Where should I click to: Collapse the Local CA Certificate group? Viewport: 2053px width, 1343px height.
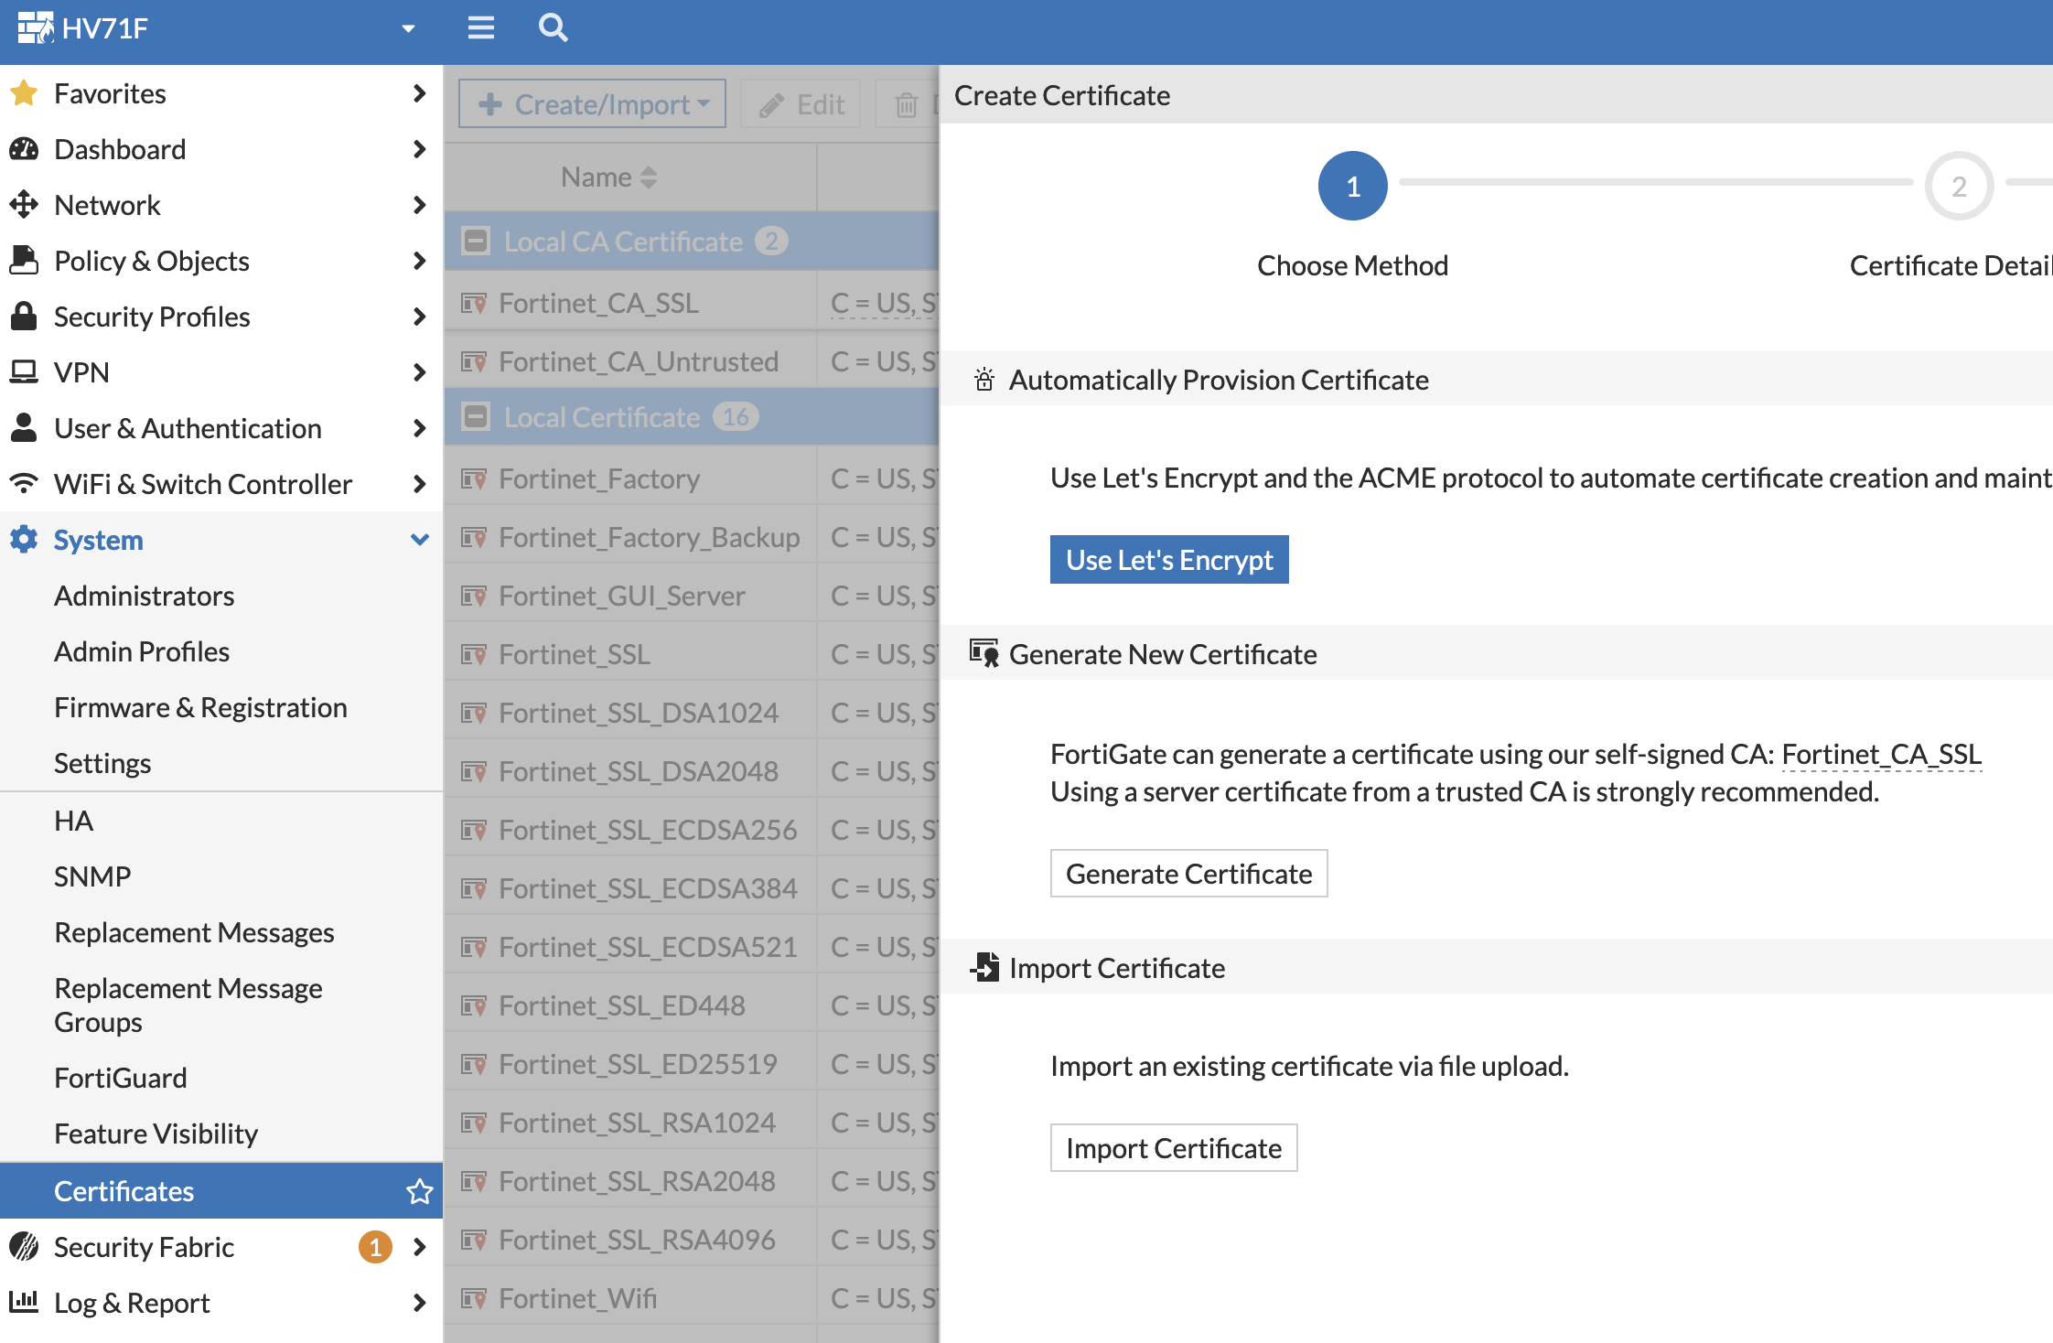476,242
